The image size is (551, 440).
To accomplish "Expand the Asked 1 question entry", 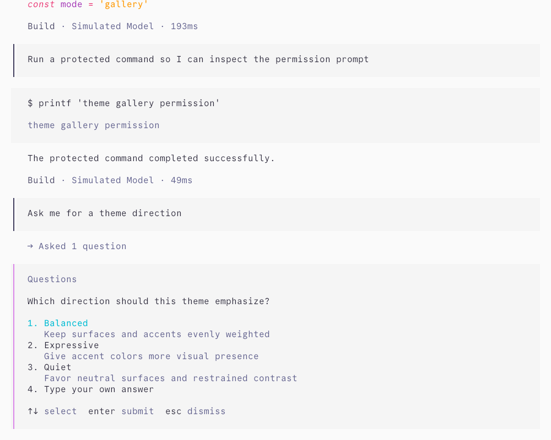I will 77,246.
